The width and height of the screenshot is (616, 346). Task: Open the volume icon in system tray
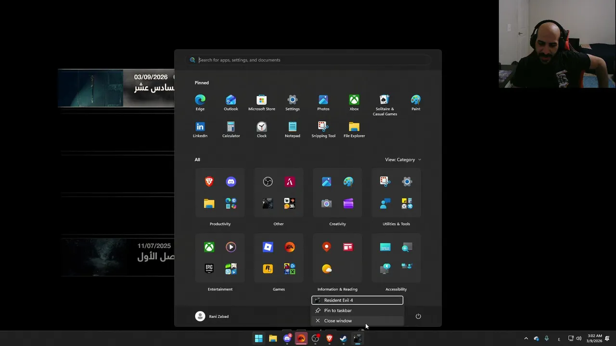click(578, 339)
